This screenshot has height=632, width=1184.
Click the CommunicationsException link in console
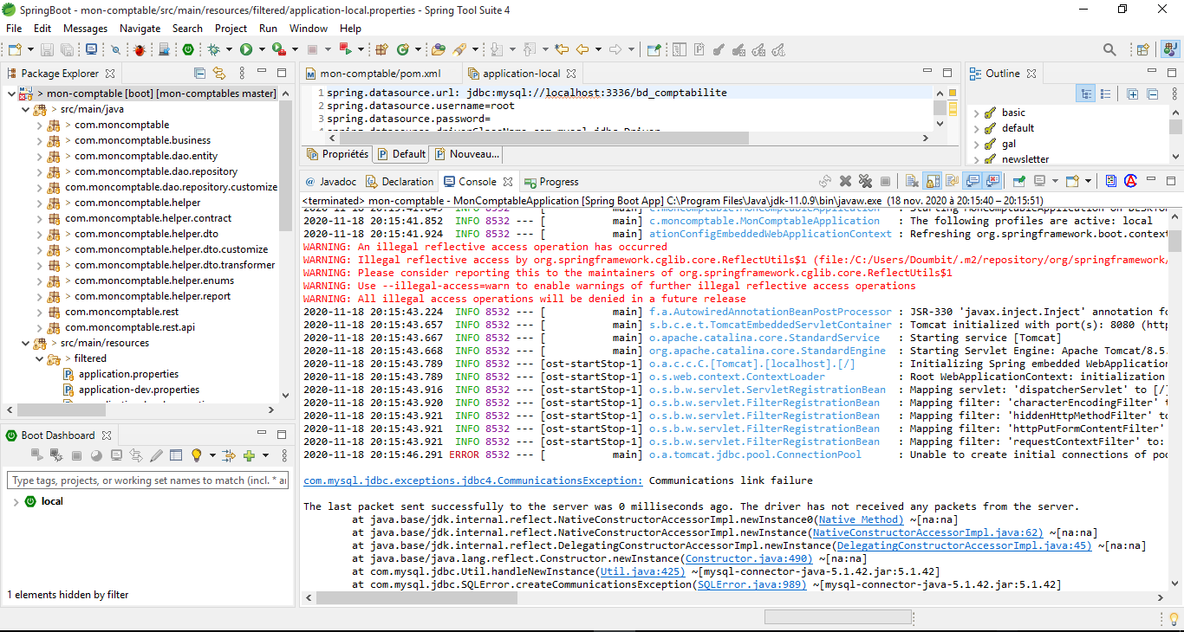tap(472, 480)
